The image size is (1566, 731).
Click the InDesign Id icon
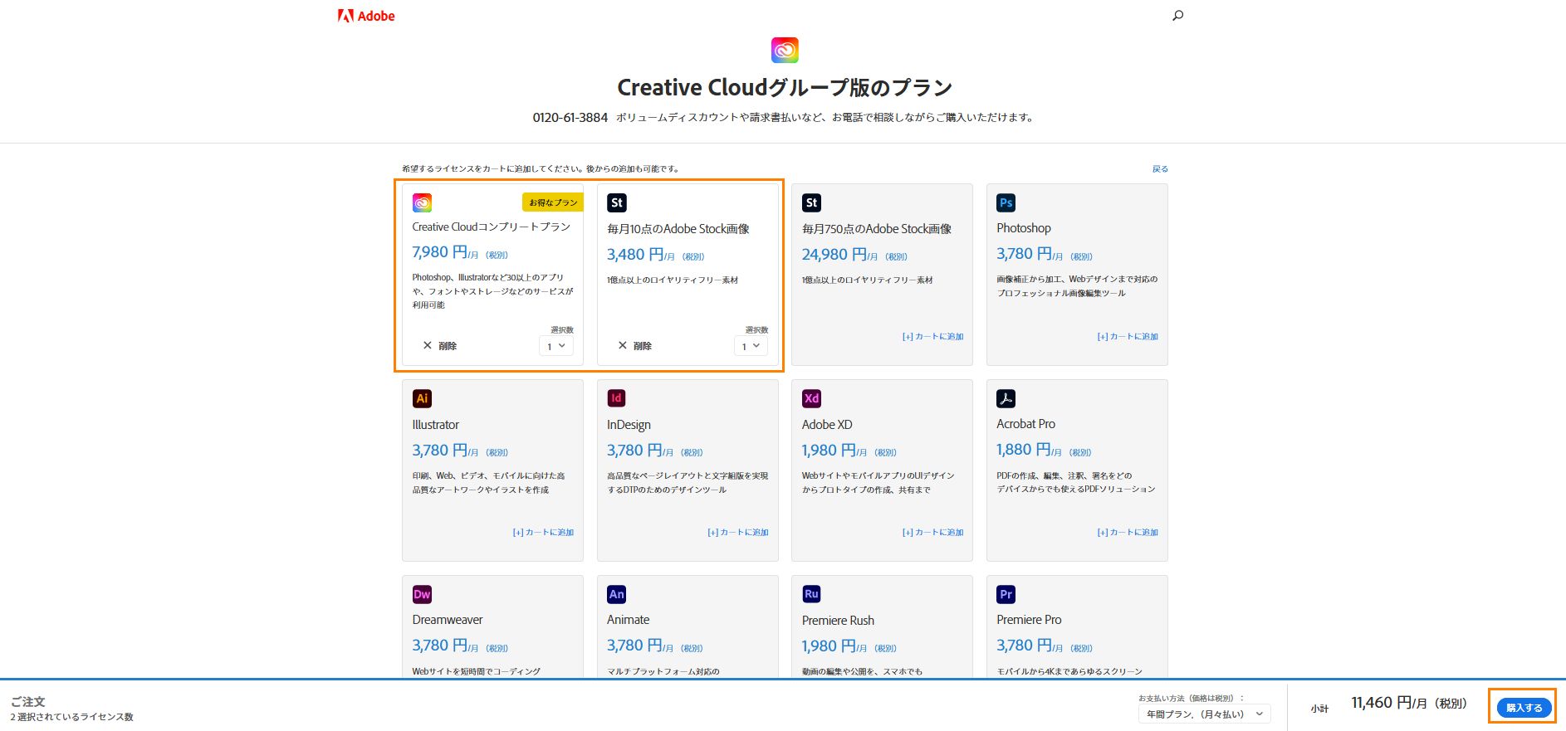click(x=617, y=398)
